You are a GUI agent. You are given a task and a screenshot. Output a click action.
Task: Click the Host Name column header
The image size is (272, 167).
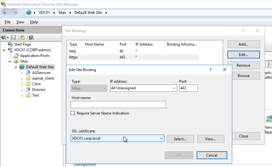[100, 44]
